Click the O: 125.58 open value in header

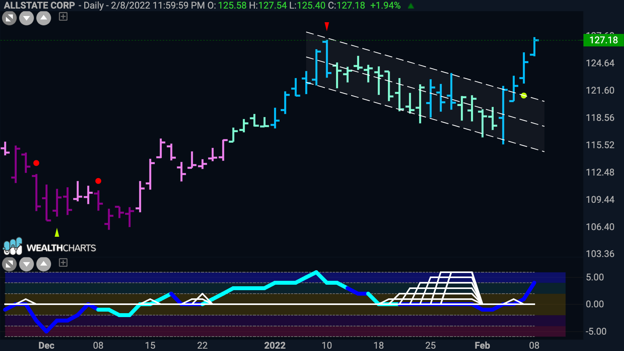227,5
